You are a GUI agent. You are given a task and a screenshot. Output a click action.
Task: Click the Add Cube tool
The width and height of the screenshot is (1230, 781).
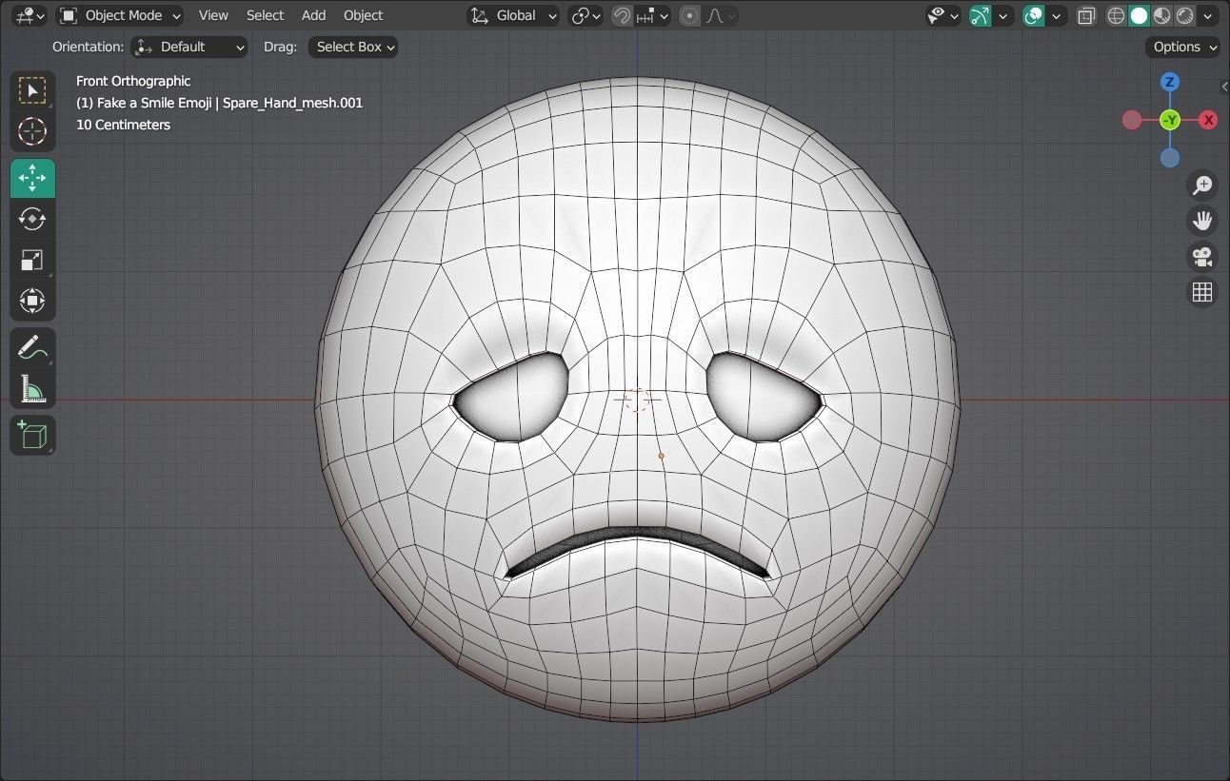pos(32,435)
